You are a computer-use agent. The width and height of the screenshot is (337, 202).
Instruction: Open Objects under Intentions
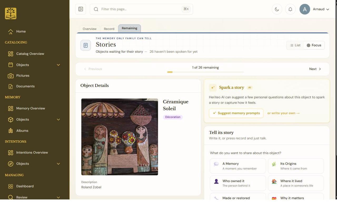tap(22, 164)
